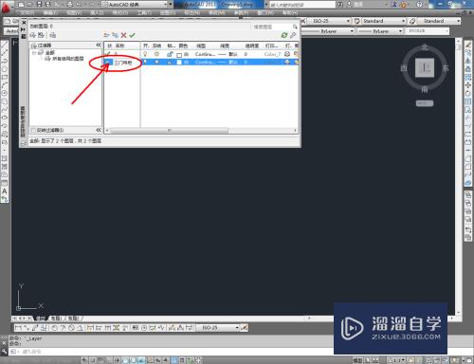
Task: Click the Save icon in quick access toolbar
Action: (40, 5)
